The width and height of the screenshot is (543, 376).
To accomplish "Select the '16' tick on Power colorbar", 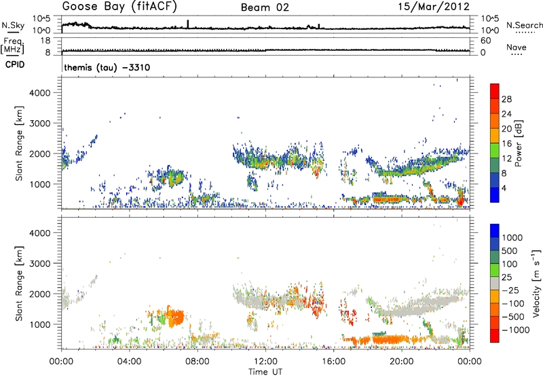I will point(506,143).
